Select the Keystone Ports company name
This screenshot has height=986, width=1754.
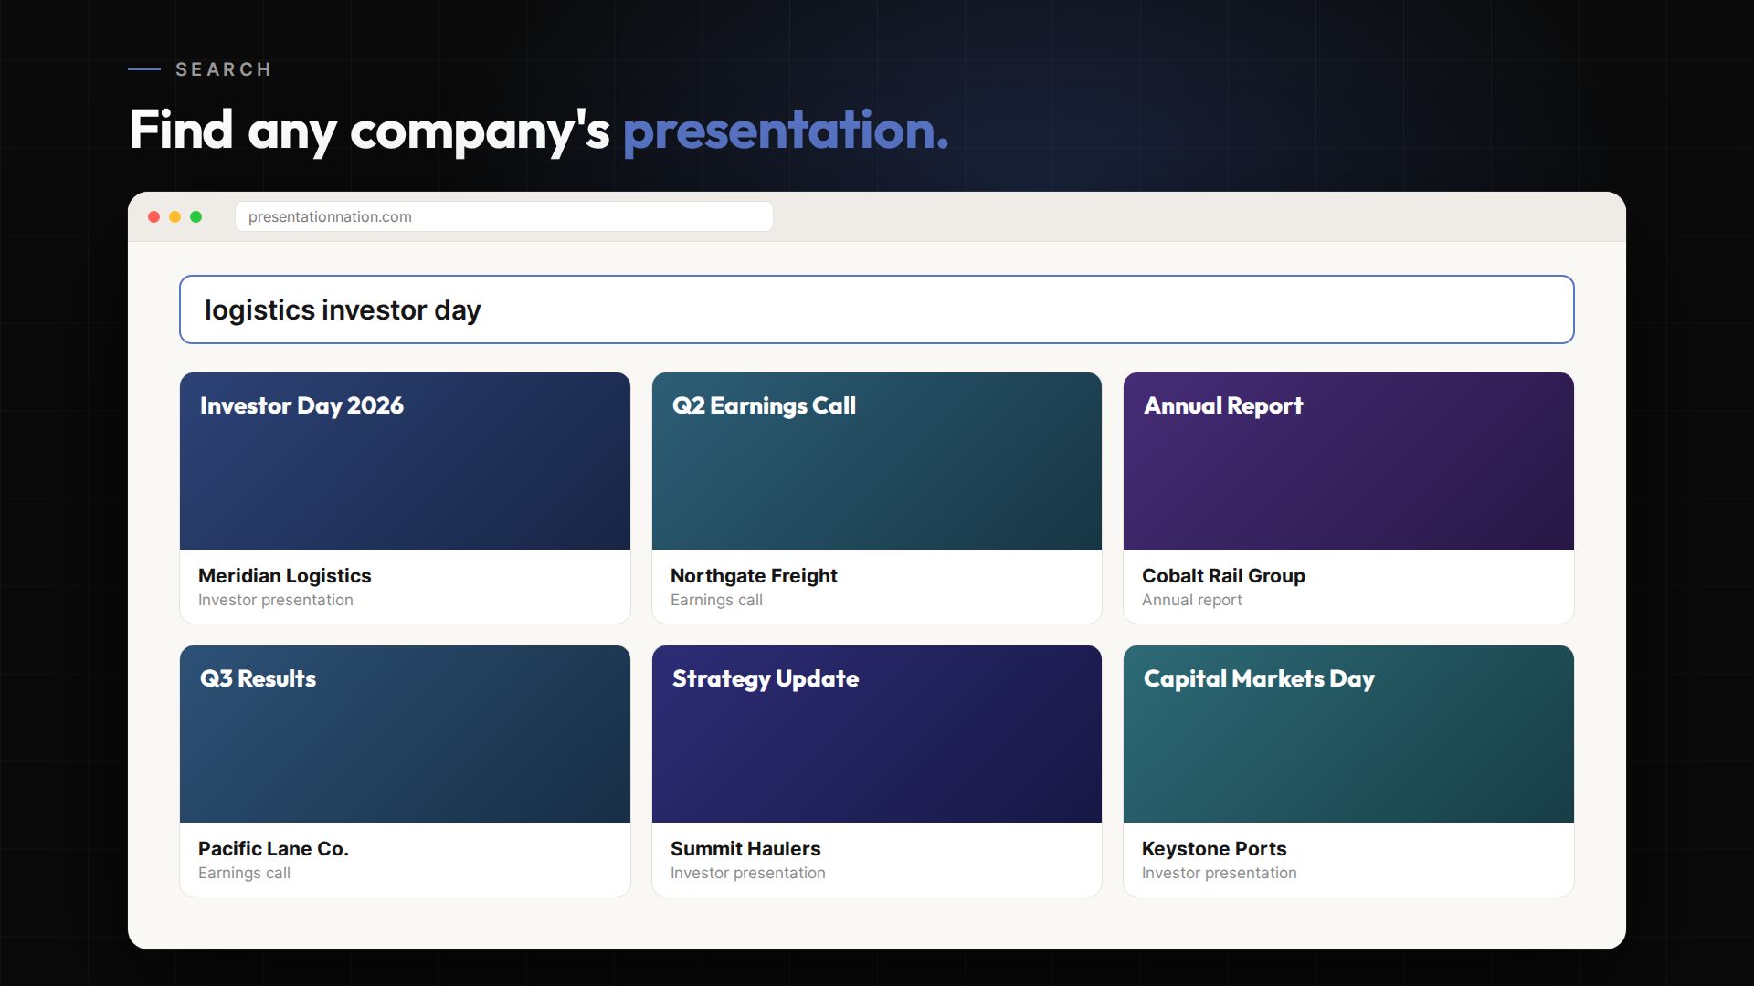coord(1214,849)
